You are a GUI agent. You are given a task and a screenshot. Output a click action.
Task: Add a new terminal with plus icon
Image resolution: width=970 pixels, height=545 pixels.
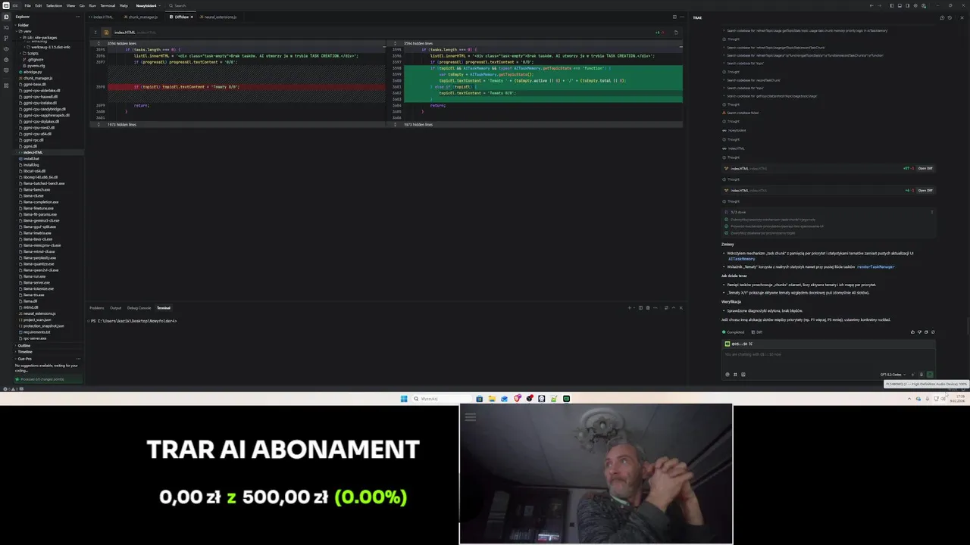(x=629, y=307)
